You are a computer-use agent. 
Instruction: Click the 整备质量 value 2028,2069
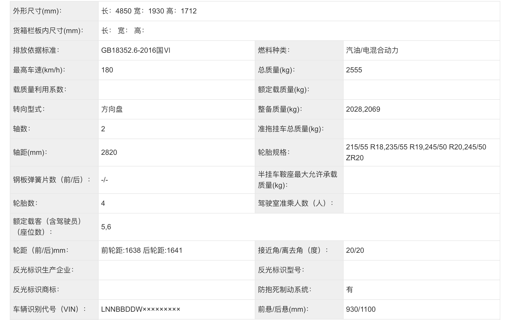[x=363, y=109]
